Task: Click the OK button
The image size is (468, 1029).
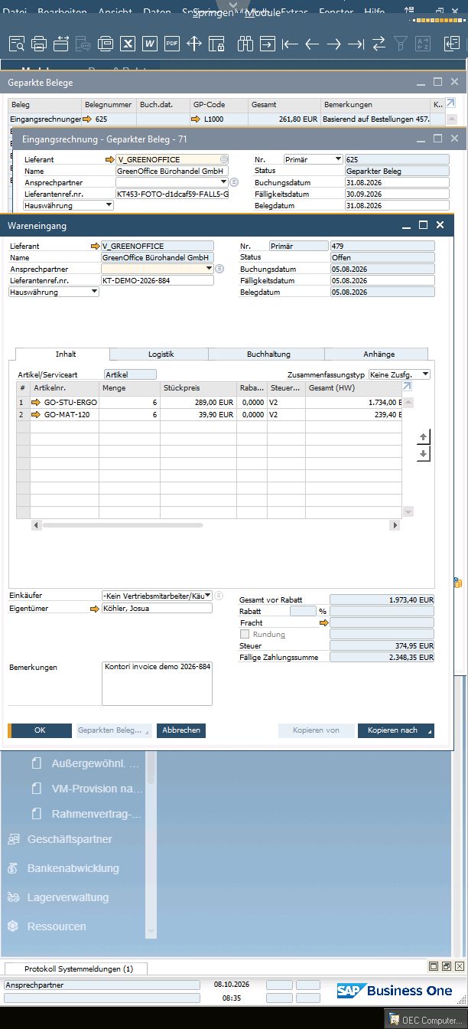Action: pyautogui.click(x=40, y=730)
